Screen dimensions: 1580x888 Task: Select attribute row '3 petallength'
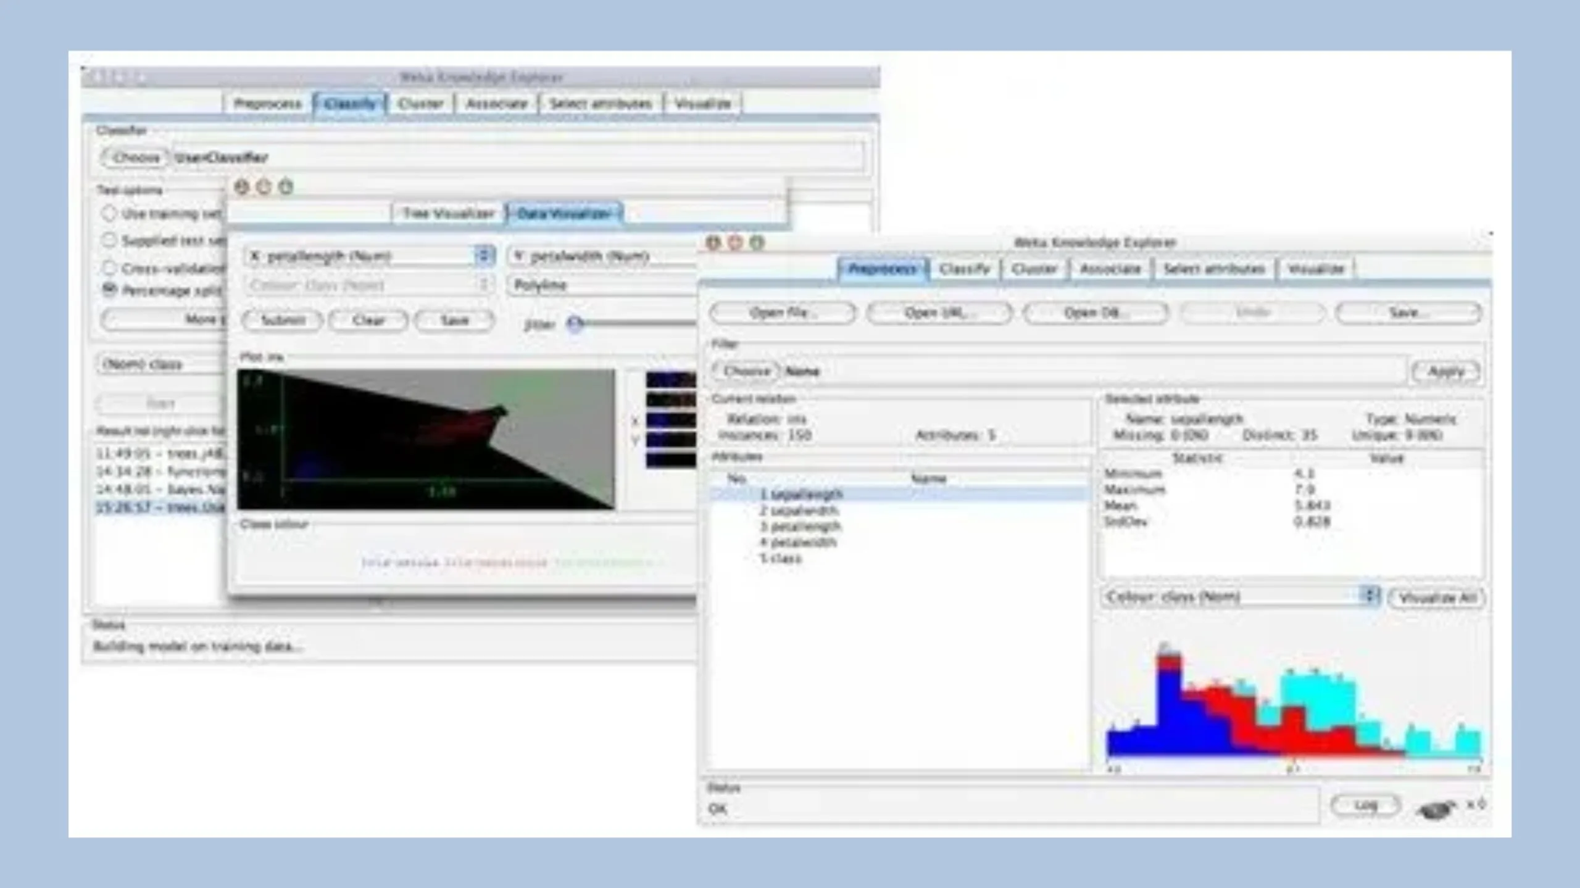[x=900, y=527]
